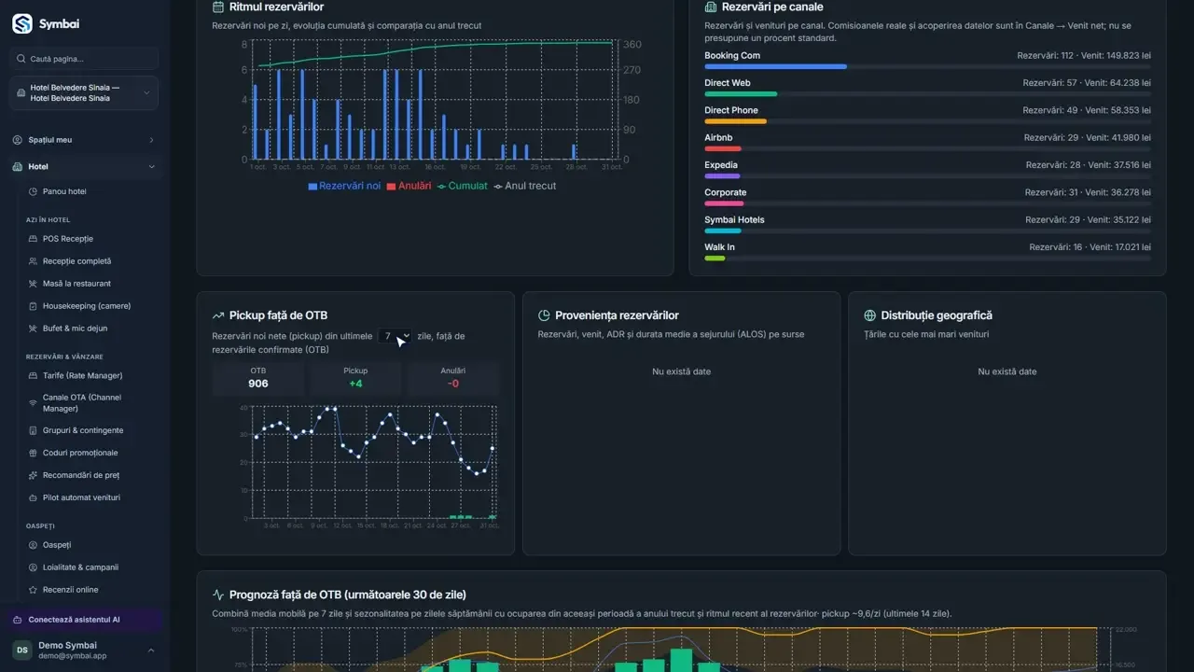The width and height of the screenshot is (1194, 672).
Task: Expand the Demo Symbai account menu chevron
Action: [151, 651]
